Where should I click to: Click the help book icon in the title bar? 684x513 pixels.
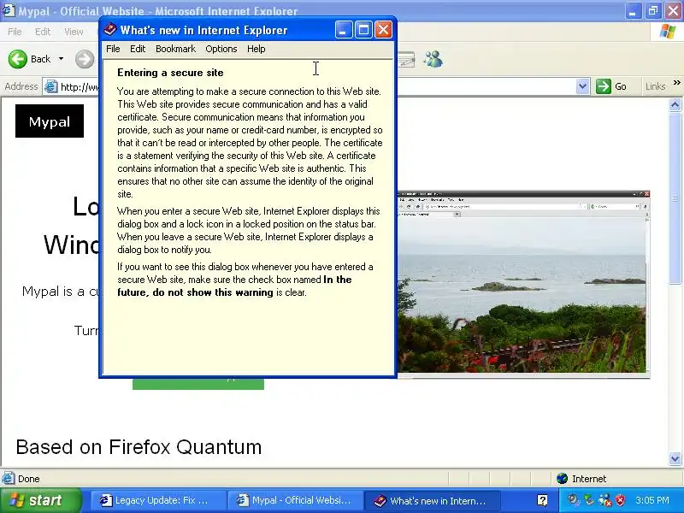pos(110,30)
